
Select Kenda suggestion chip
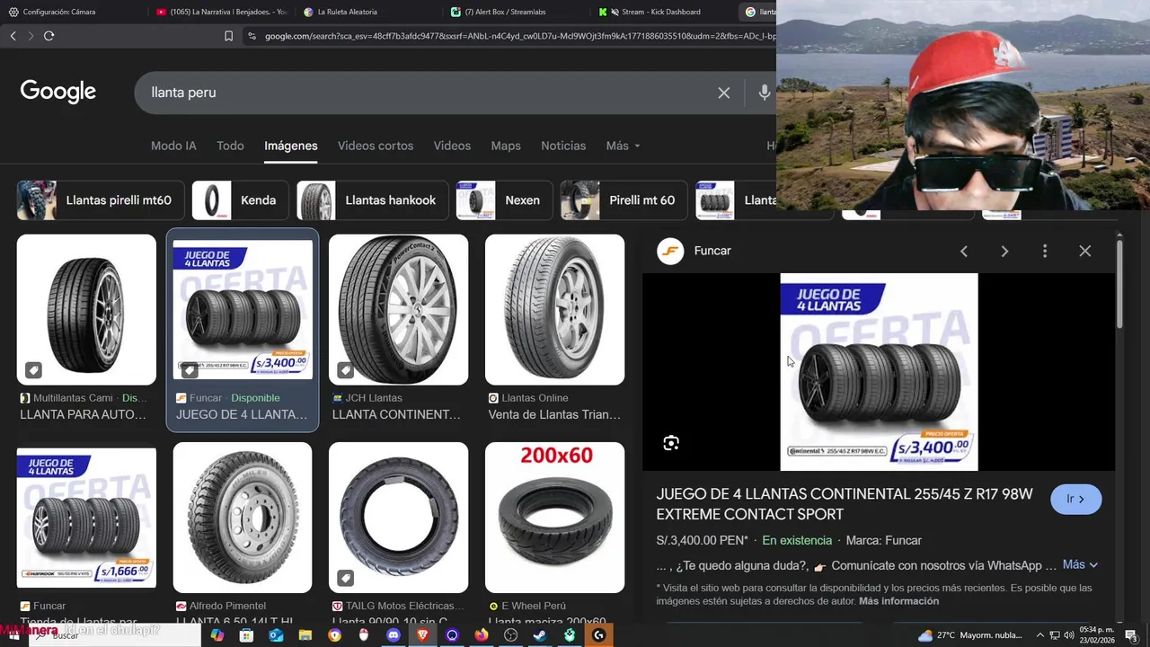(240, 200)
